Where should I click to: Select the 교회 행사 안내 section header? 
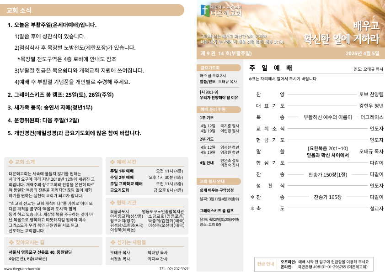(219, 181)
